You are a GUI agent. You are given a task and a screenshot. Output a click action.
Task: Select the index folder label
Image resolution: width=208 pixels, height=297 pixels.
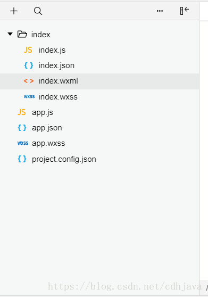point(40,35)
